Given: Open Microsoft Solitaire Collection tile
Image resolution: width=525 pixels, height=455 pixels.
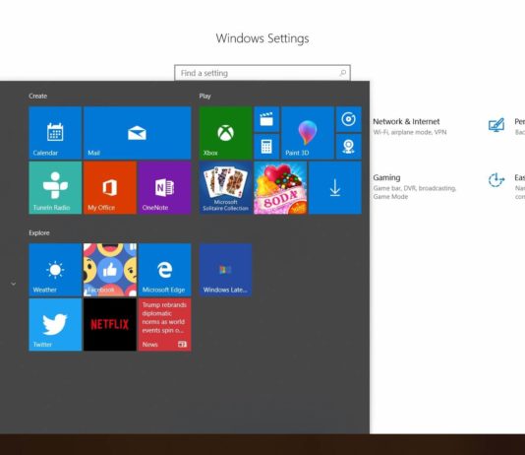Looking at the screenshot, I should point(226,188).
